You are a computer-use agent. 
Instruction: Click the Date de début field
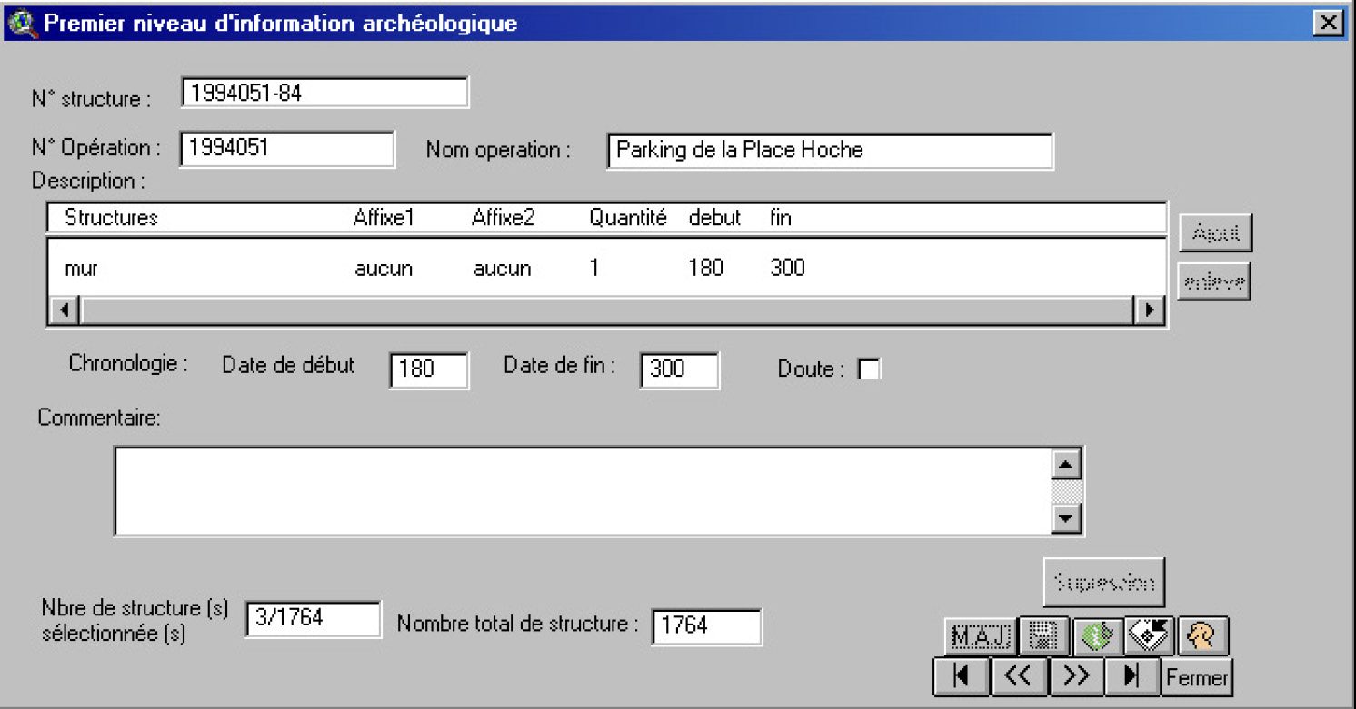point(429,370)
